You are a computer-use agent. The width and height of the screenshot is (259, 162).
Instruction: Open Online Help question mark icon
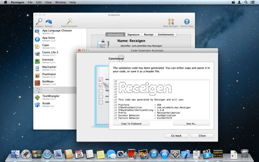point(186,22)
